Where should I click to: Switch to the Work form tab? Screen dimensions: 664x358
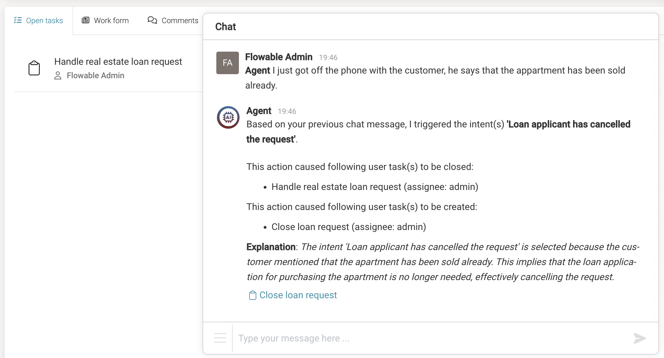pos(111,20)
